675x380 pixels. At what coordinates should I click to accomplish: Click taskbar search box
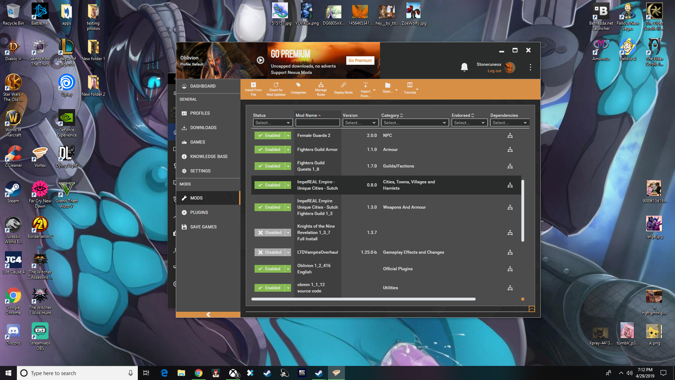point(77,373)
